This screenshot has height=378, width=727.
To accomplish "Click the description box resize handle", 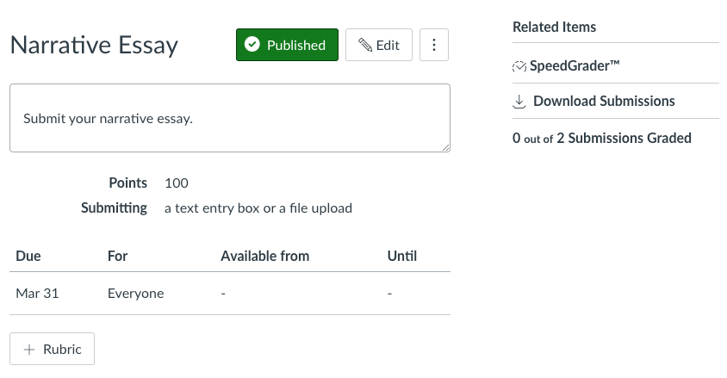I will pyautogui.click(x=445, y=147).
